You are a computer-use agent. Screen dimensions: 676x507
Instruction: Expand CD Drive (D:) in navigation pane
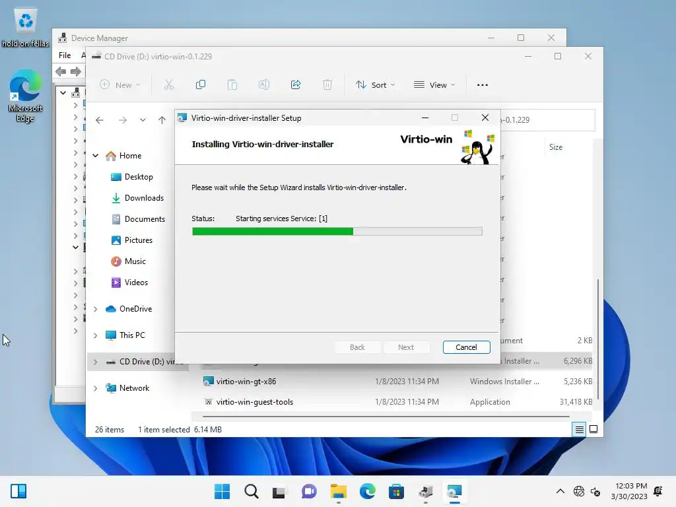(96, 362)
